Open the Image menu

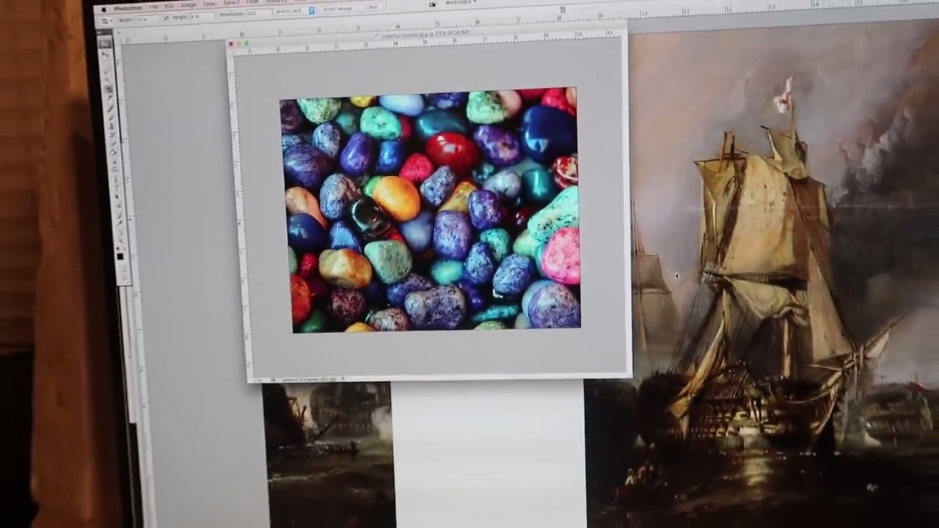click(x=188, y=5)
